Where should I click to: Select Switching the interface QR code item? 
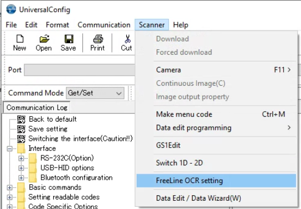(x=21, y=139)
